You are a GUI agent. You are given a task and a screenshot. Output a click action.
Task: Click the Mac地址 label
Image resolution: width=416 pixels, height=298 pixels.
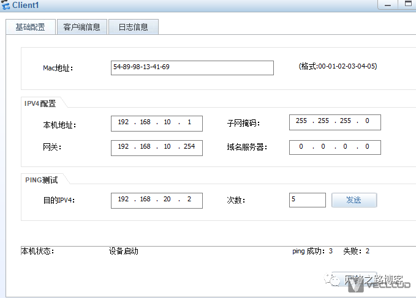click(x=58, y=68)
